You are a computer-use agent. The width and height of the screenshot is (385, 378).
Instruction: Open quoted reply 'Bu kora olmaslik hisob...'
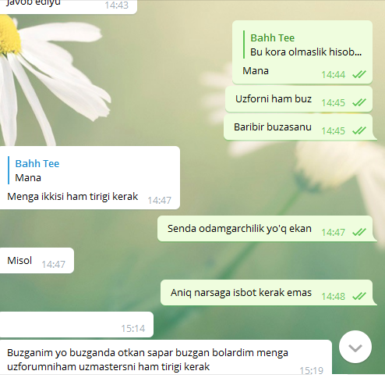[302, 45]
